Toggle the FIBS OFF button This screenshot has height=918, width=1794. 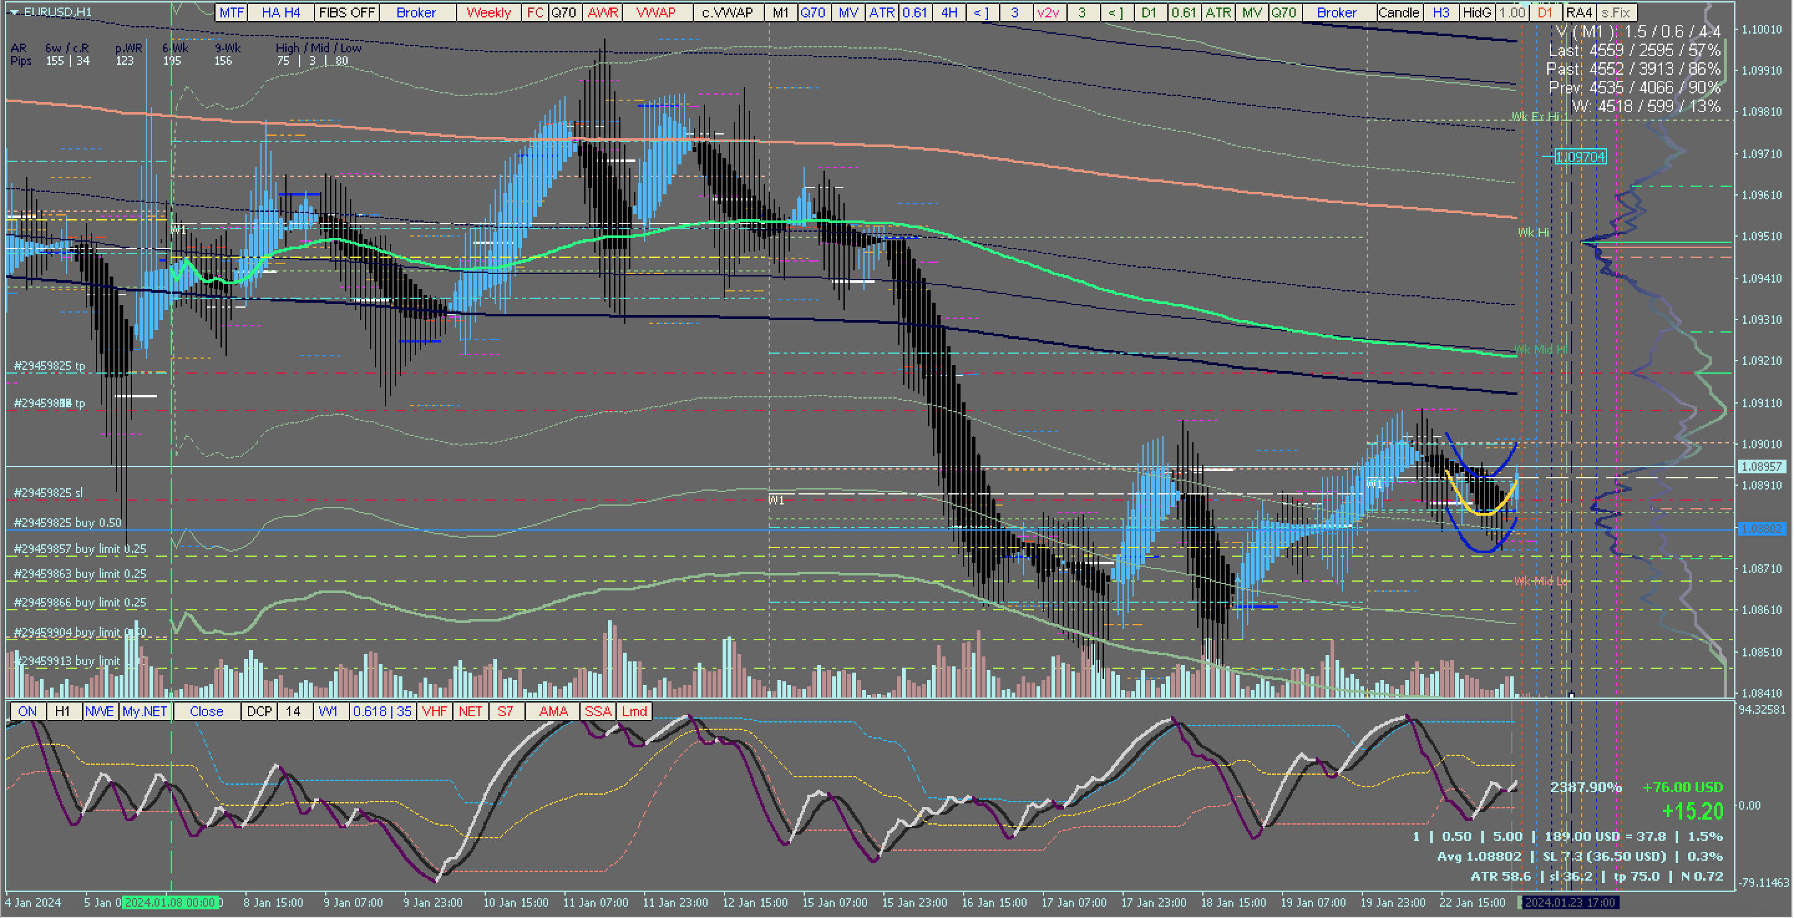(346, 12)
